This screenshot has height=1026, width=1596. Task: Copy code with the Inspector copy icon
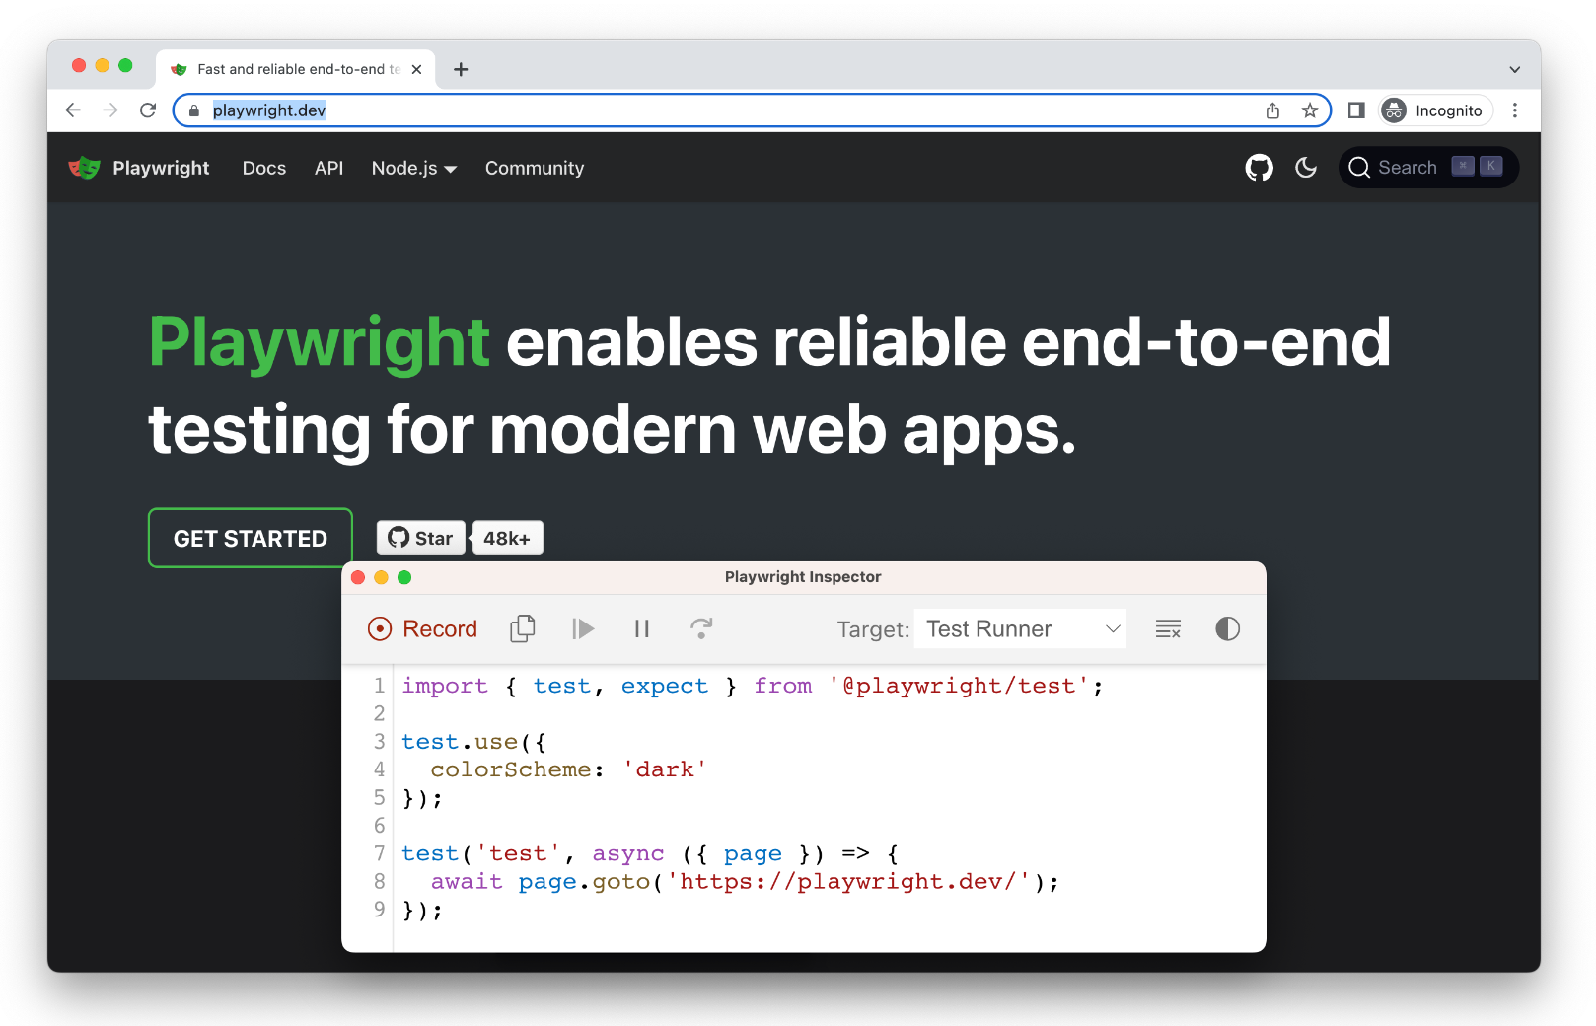point(523,628)
